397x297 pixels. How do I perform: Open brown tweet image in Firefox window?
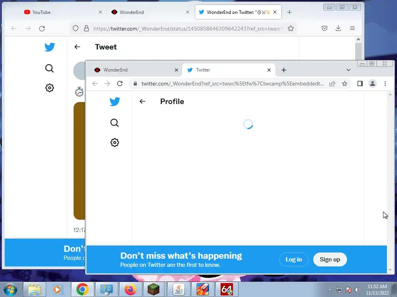point(79,161)
